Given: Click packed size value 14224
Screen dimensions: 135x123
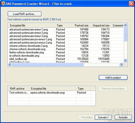Looking at the screenshot, I should (x=85, y=46).
